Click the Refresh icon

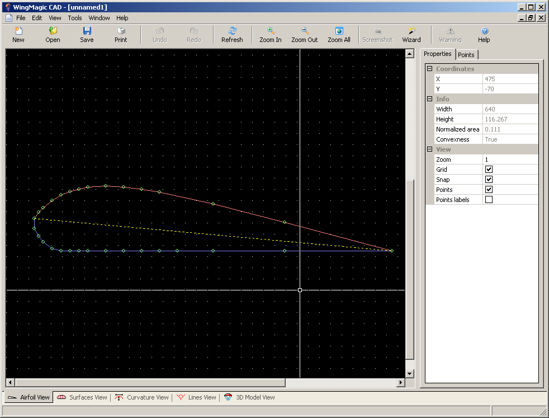232,31
